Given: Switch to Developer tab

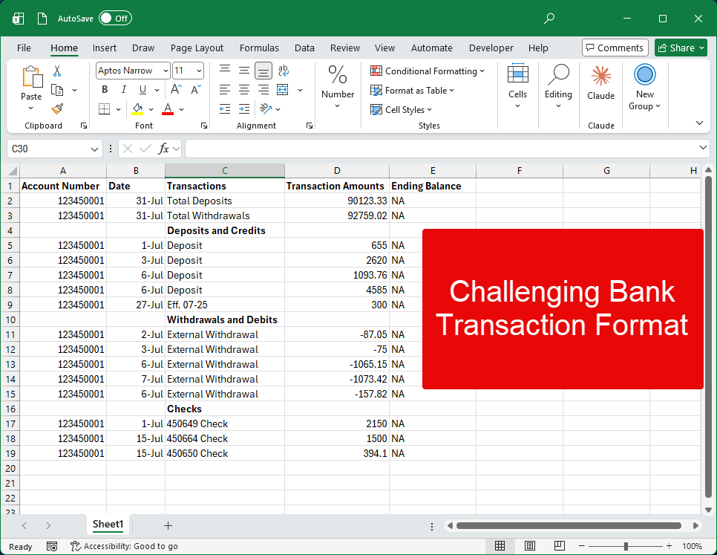Looking at the screenshot, I should pyautogui.click(x=491, y=48).
